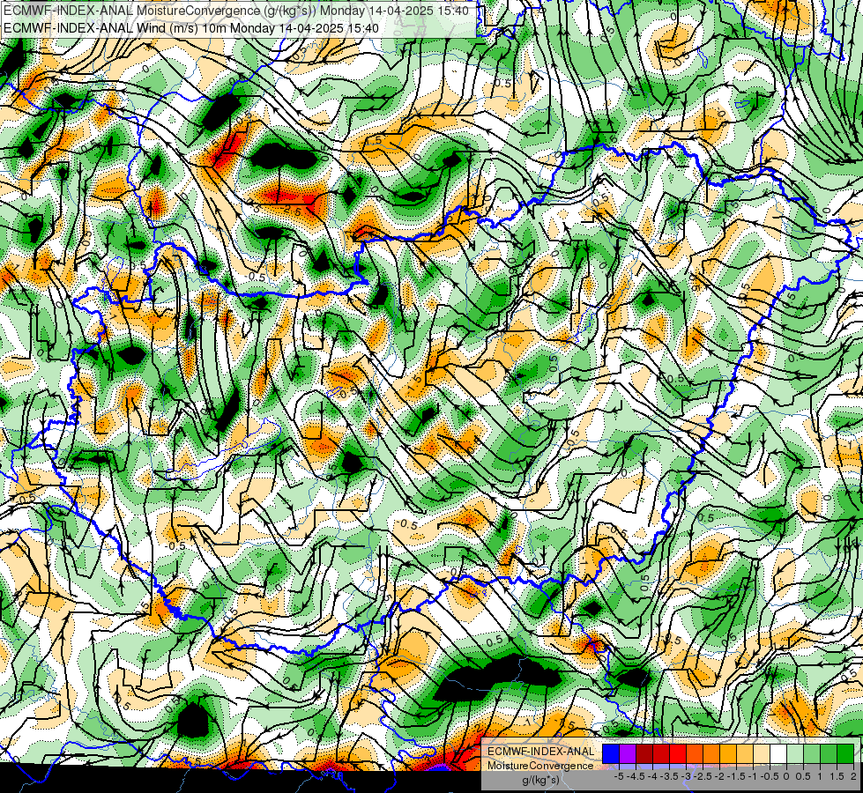Click the legend unit g/(kg*s)

click(x=541, y=780)
